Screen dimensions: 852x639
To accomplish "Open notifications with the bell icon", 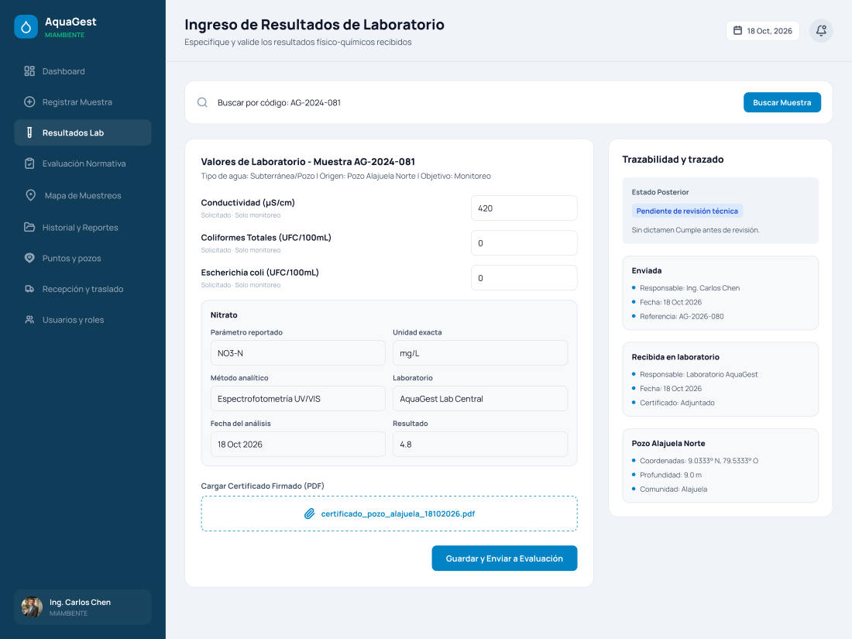I will 821,30.
